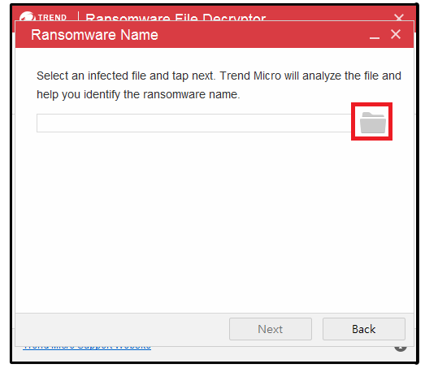Hit the underscore minimize icon in the dialog header
The image size is (438, 381).
point(375,36)
